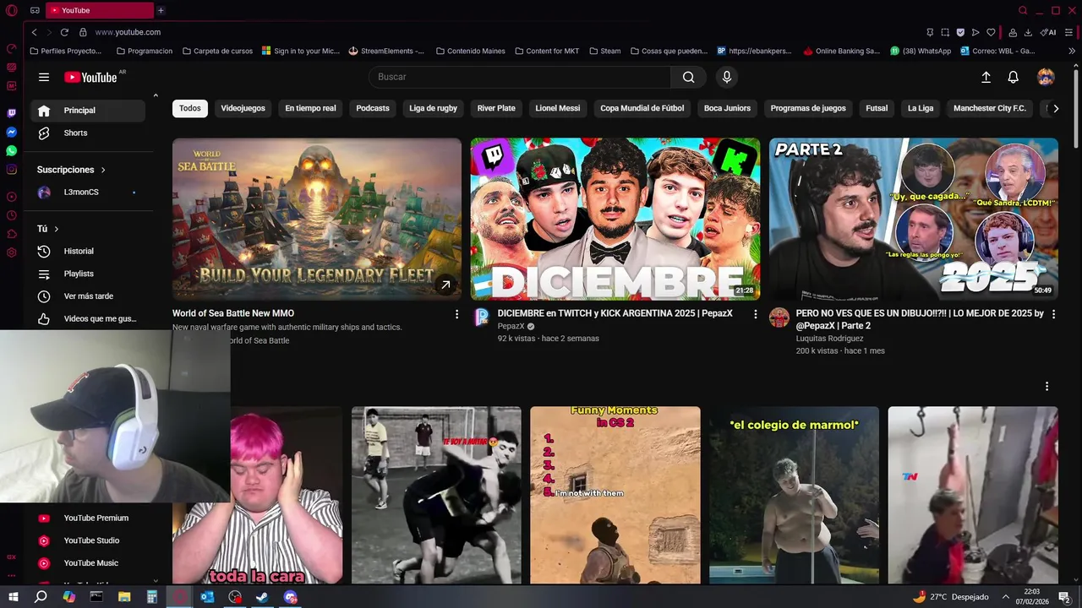This screenshot has height=608, width=1082.
Task: Open Playlists in the sidebar
Action: tap(88, 274)
